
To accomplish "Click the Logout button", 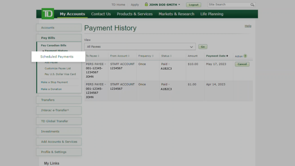I will pyautogui.click(x=194, y=5).
